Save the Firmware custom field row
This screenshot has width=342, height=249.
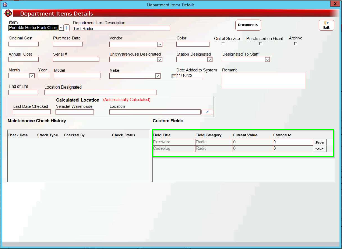pyautogui.click(x=319, y=142)
